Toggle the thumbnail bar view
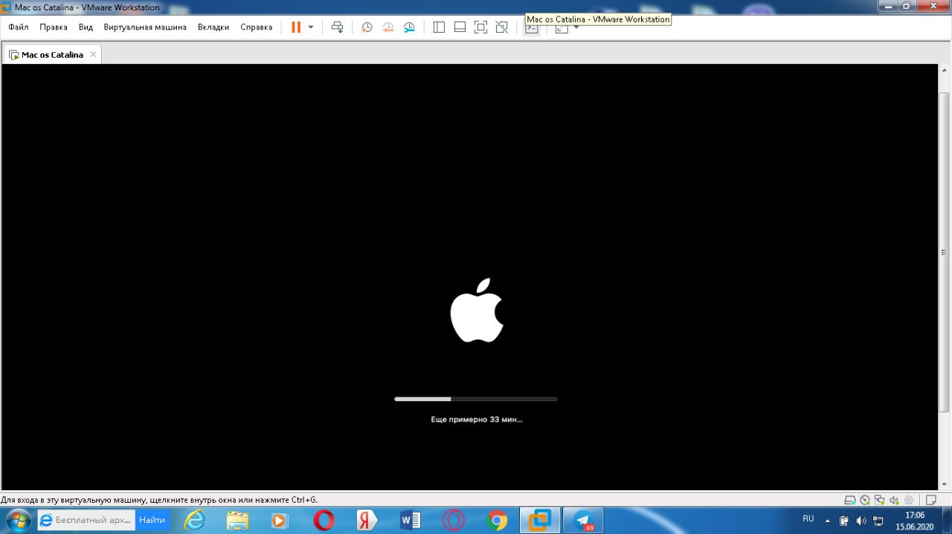The width and height of the screenshot is (952, 534). pyautogui.click(x=460, y=27)
